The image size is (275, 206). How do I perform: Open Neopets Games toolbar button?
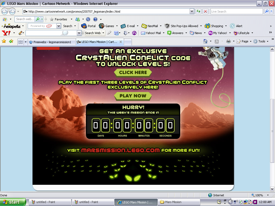coord(107,26)
